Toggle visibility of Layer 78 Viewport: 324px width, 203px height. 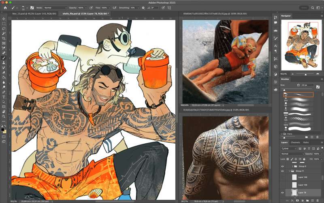(x=282, y=193)
